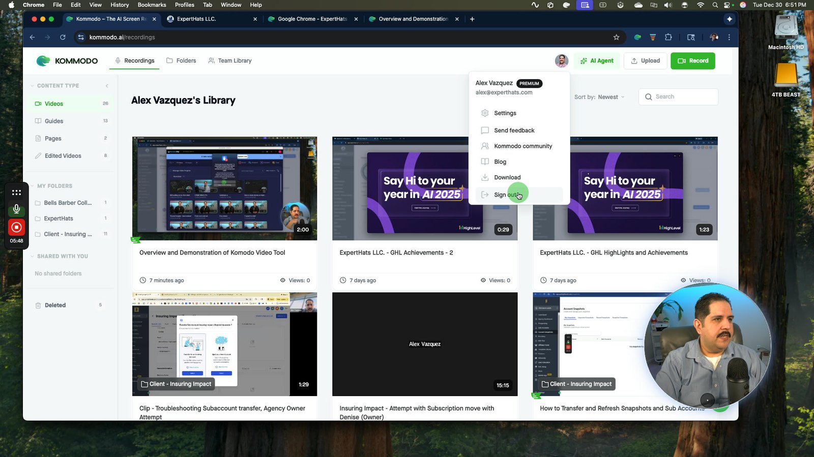The height and width of the screenshot is (457, 814).
Task: Open Kommodo community from the menu
Action: coord(519,146)
